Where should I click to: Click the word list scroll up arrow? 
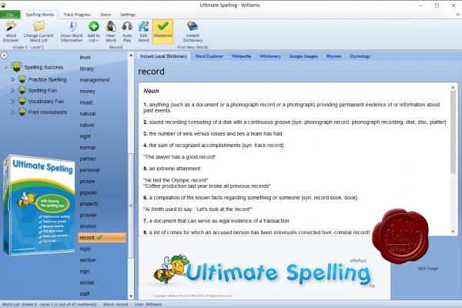point(131,55)
